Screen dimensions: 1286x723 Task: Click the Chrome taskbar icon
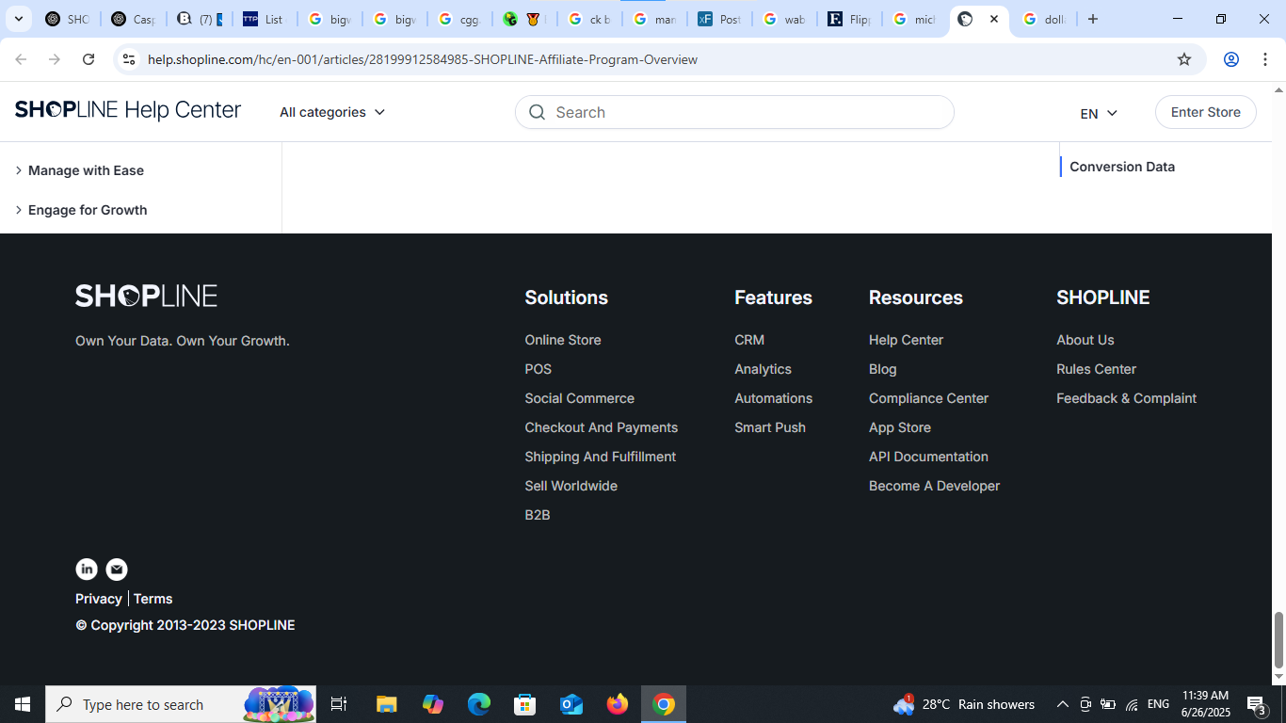[x=664, y=704]
